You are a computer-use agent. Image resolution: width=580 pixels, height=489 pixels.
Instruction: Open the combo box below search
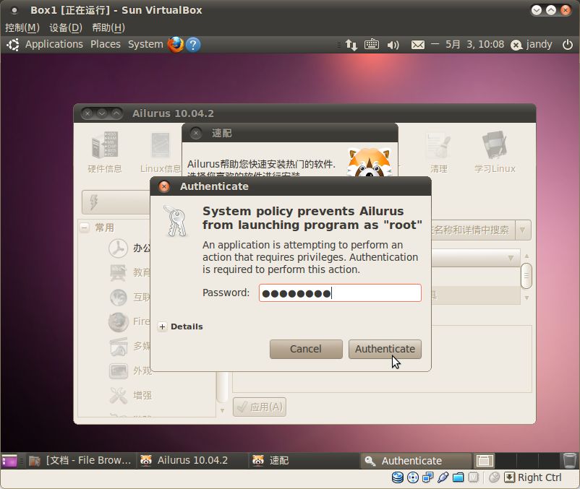[476, 258]
